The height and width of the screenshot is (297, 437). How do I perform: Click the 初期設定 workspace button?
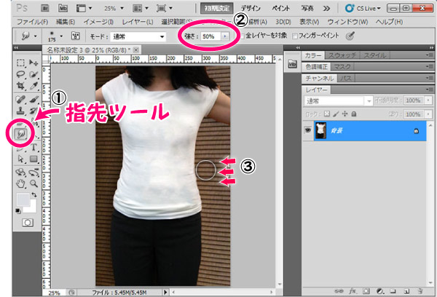[214, 9]
